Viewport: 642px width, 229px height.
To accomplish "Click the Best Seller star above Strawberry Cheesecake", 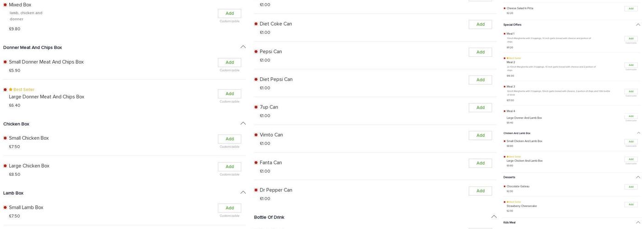I will point(507,202).
